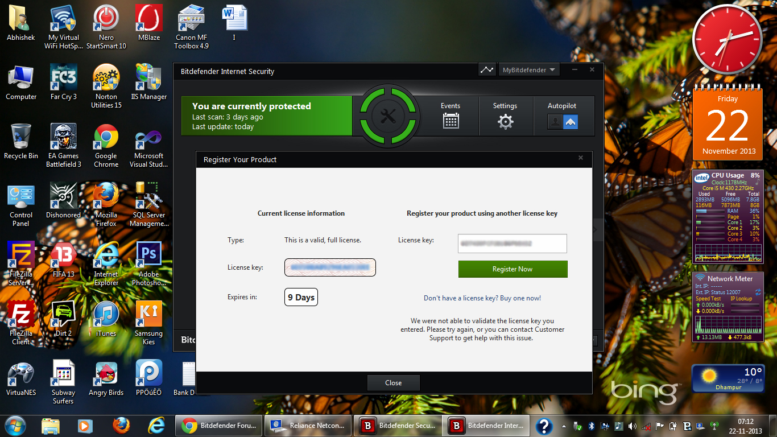The width and height of the screenshot is (777, 437).
Task: Open Samsung Kies shortcut
Action: [149, 323]
